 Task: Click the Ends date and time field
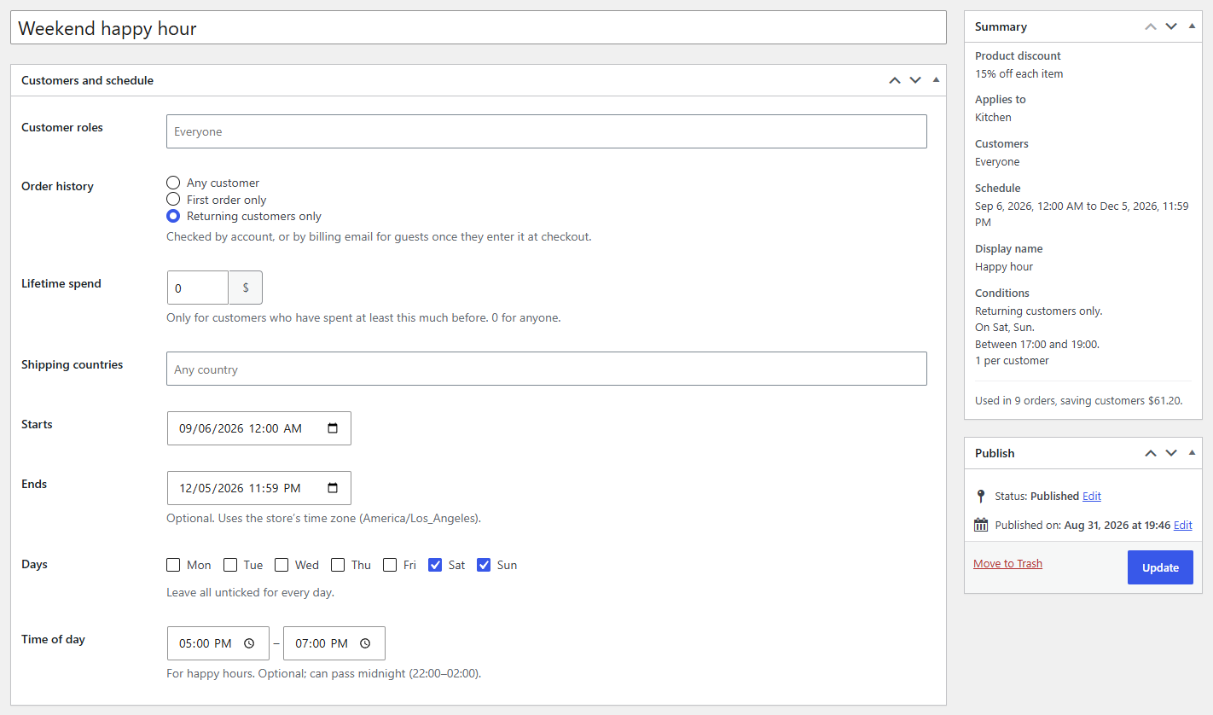click(259, 488)
